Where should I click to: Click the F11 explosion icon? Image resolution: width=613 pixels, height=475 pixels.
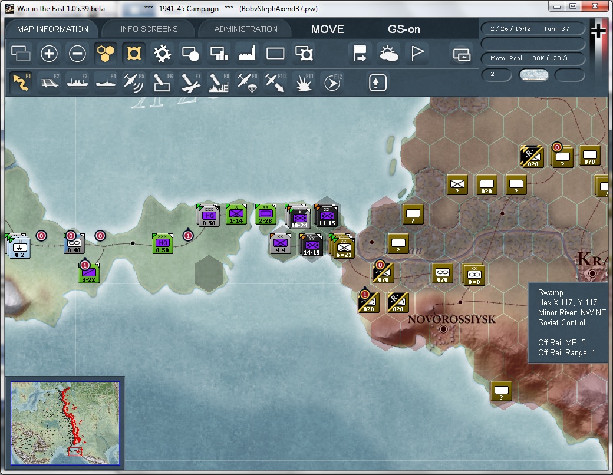(304, 83)
